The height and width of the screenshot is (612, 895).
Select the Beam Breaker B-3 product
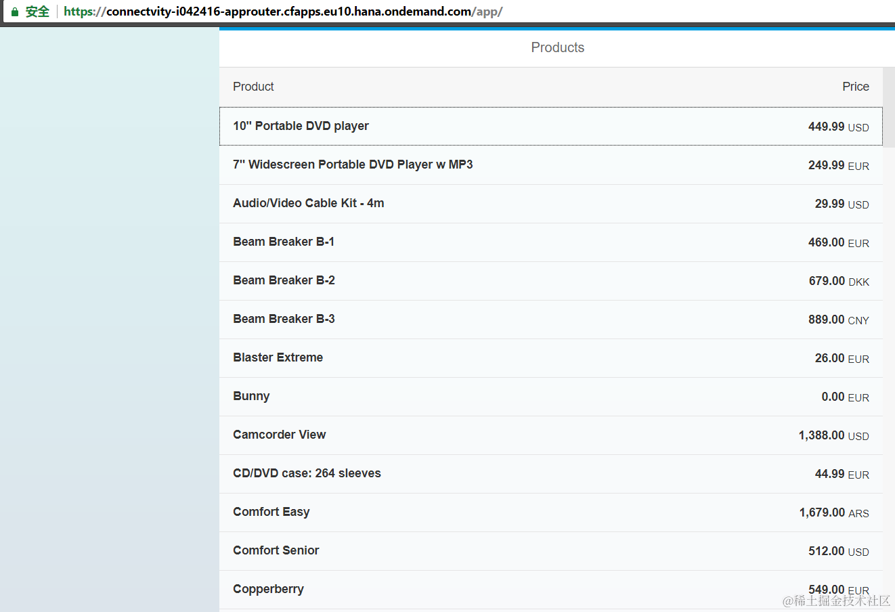point(551,320)
